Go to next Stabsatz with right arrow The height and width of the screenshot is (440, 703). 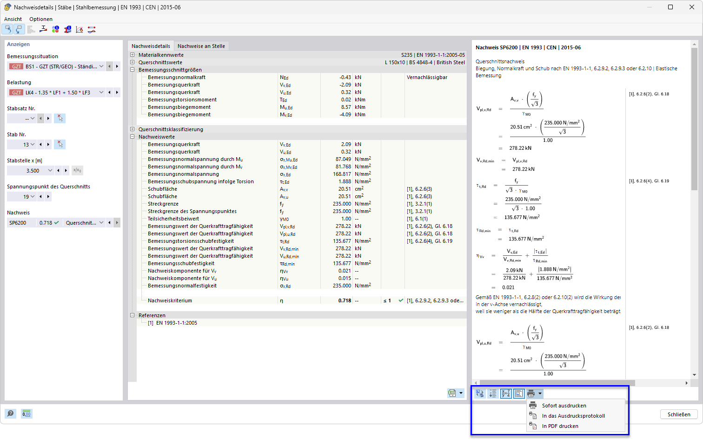pos(48,119)
